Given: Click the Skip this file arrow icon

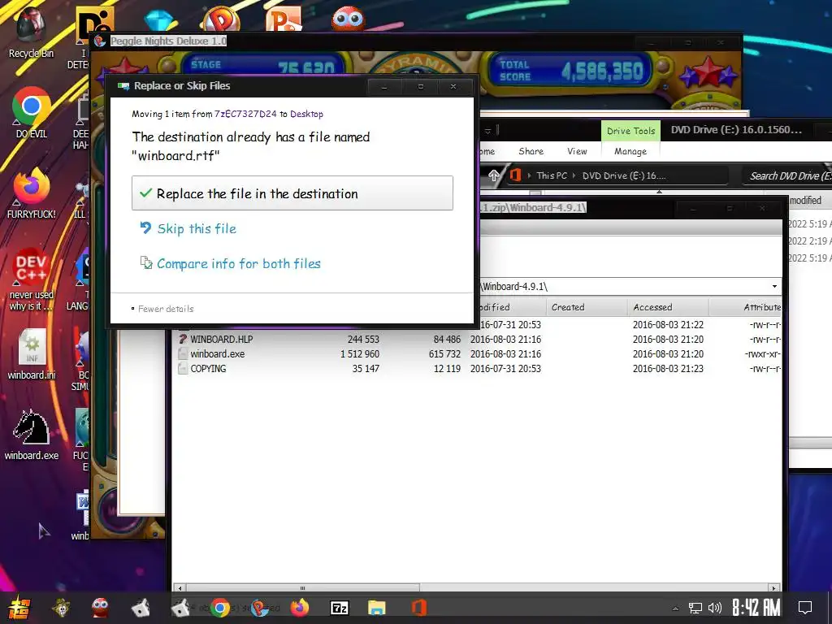Looking at the screenshot, I should click(x=145, y=228).
